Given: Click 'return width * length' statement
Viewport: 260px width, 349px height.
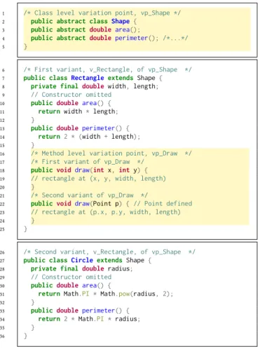Looking at the screenshot, I should [x=78, y=111].
